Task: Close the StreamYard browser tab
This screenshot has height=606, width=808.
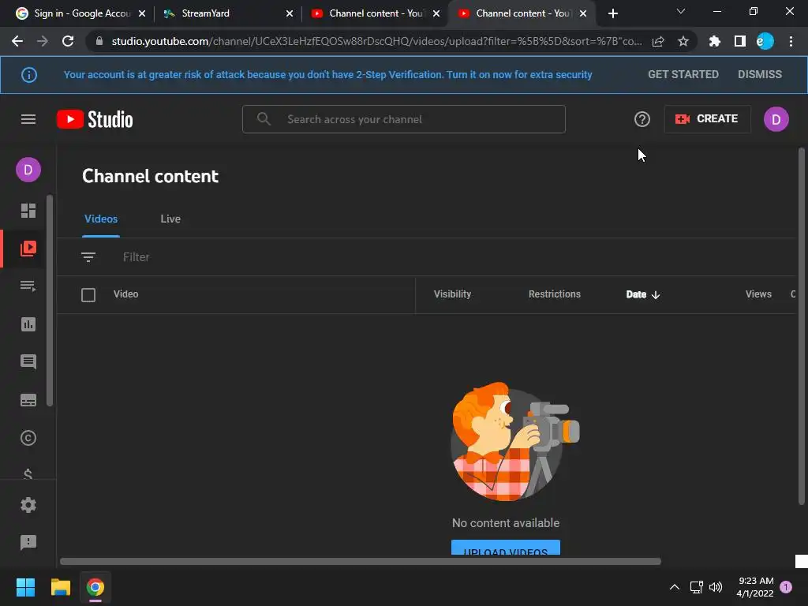Action: (289, 14)
